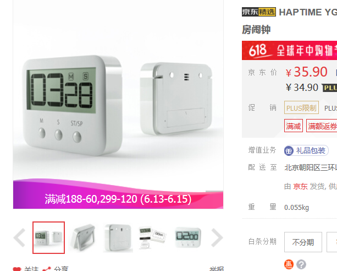Select thumbnail showing timer back side
337x271 pixels.
[x=118, y=237]
